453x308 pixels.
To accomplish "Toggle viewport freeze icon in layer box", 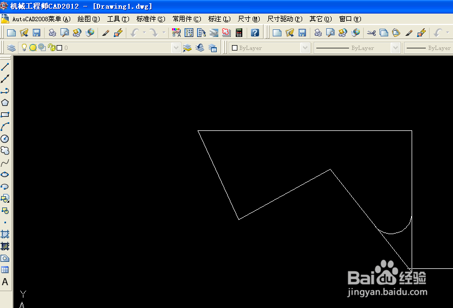I will point(42,48).
